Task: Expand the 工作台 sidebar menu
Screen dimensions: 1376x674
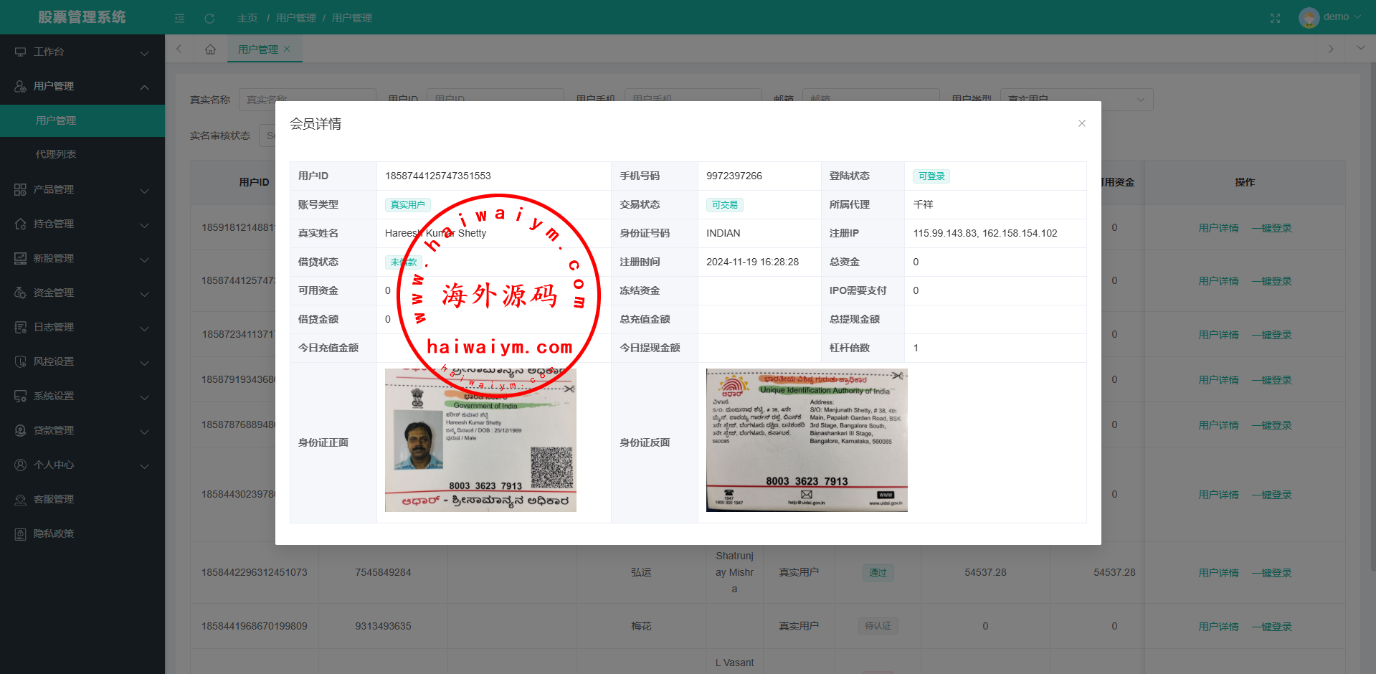Action: tap(82, 52)
